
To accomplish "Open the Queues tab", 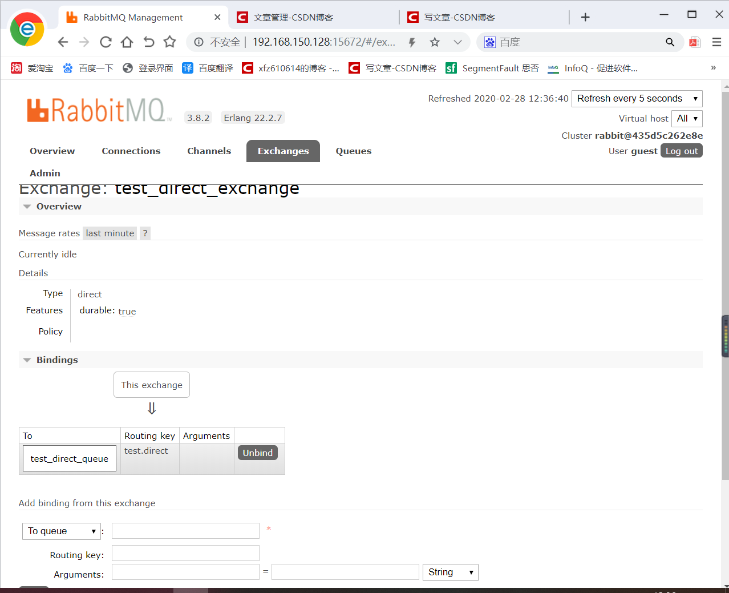I will click(354, 151).
